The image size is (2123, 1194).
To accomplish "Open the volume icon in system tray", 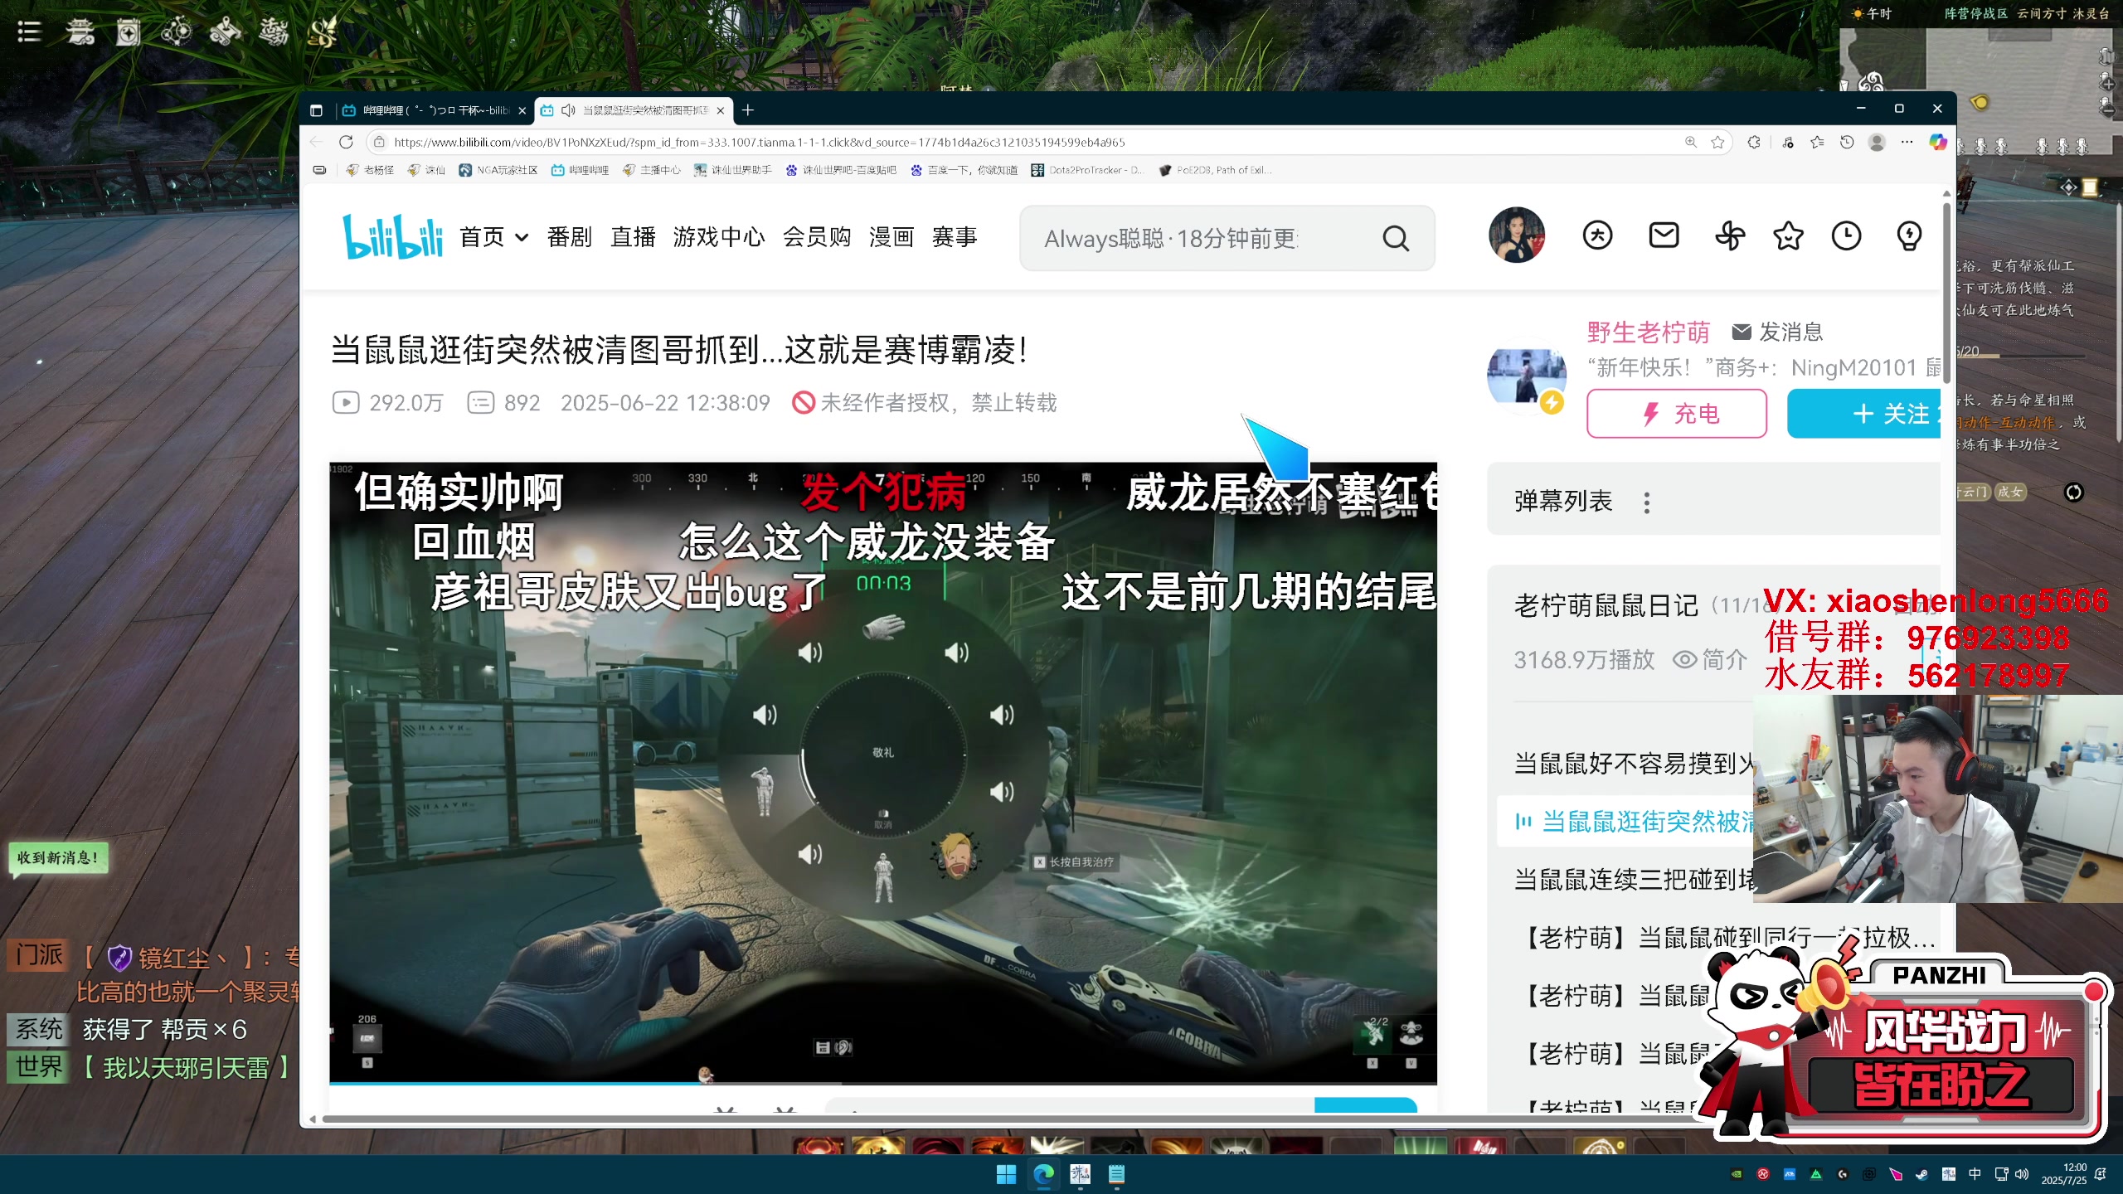I will tap(2021, 1174).
